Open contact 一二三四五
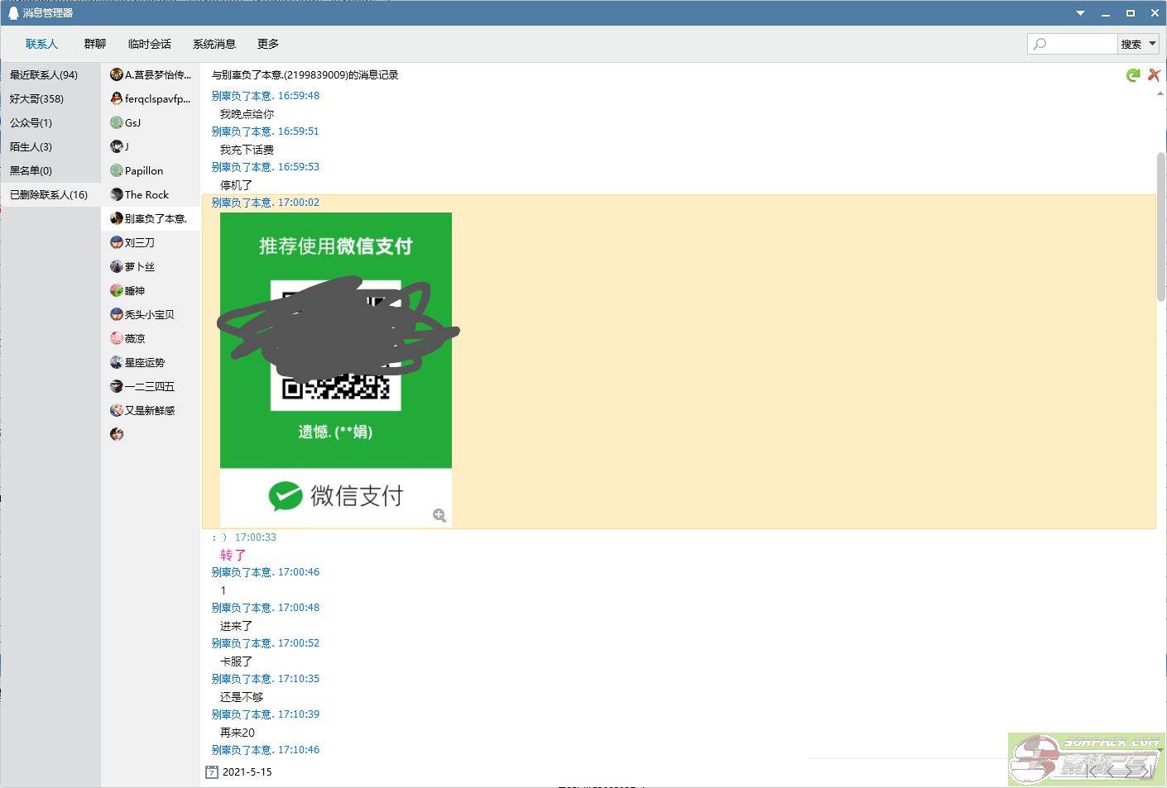Image resolution: width=1167 pixels, height=788 pixels. pyautogui.click(x=151, y=386)
